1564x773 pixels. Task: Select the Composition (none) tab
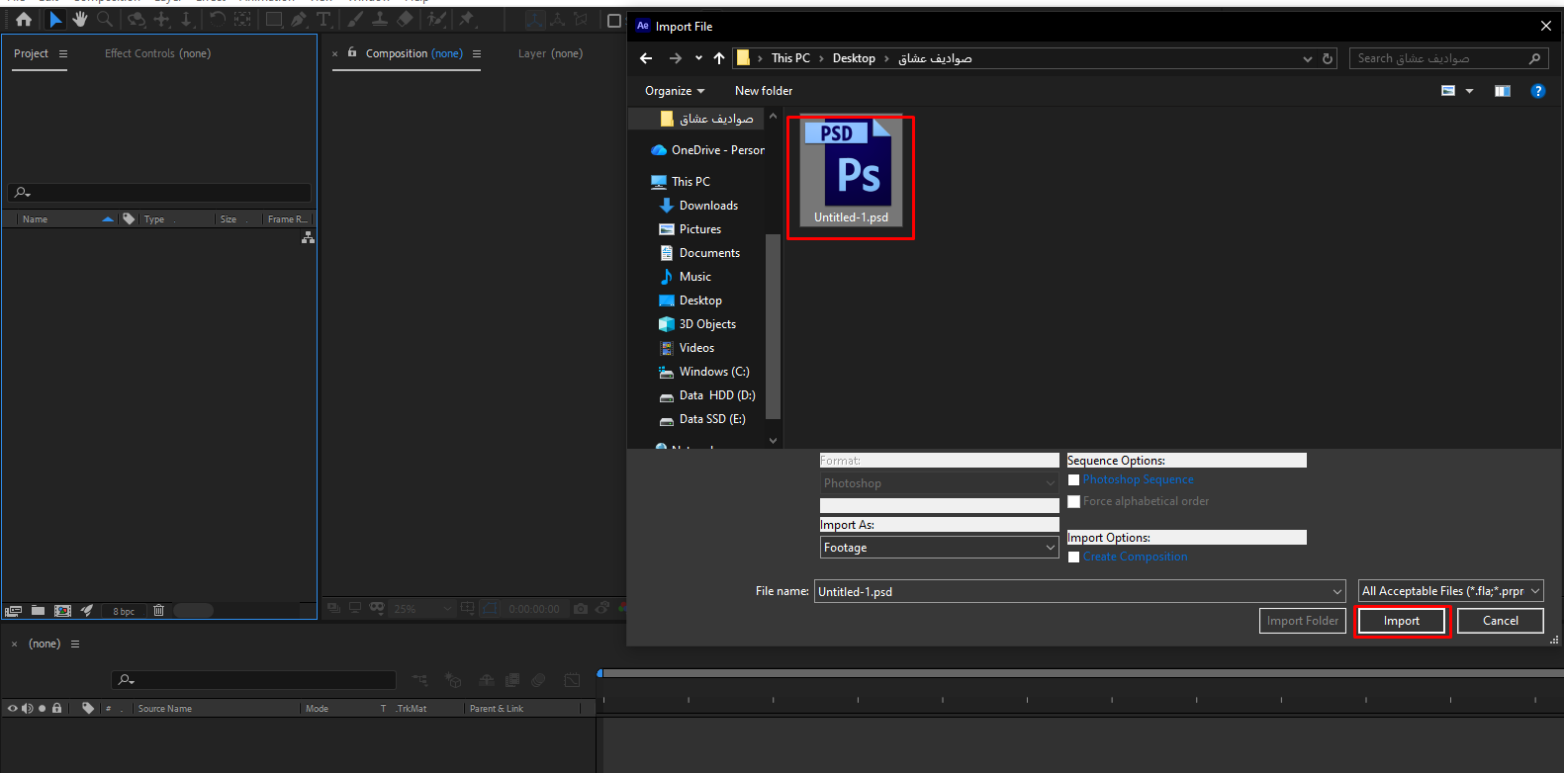(414, 53)
